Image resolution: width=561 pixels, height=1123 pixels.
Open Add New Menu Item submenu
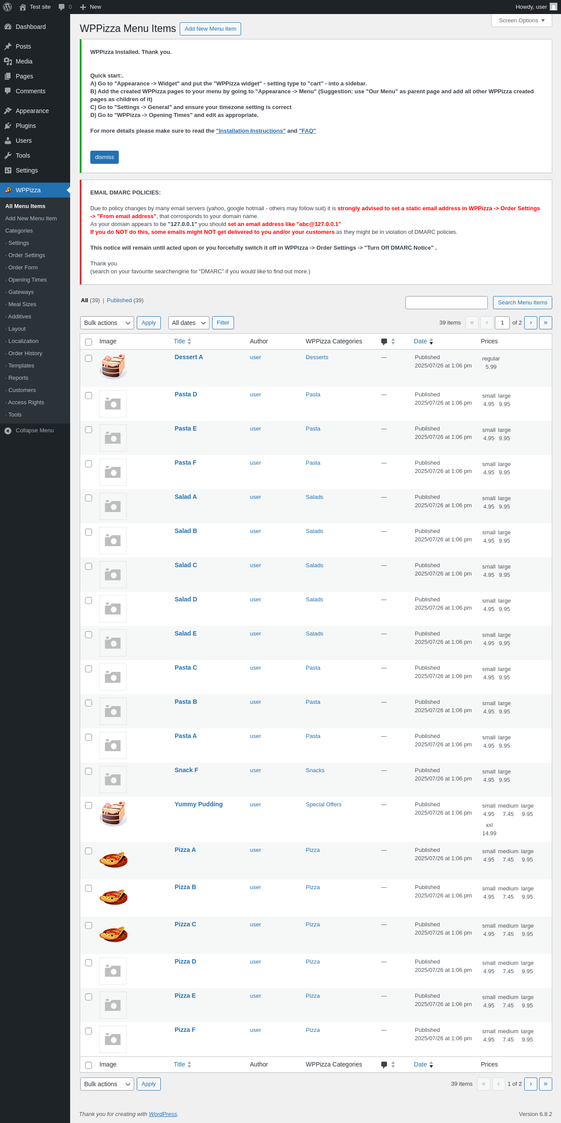point(31,219)
